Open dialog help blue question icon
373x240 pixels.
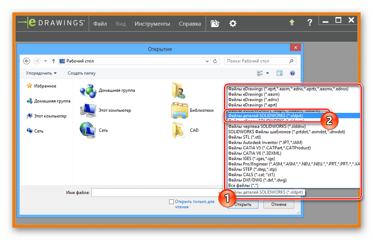pos(293,73)
